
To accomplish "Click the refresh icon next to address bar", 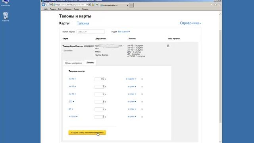I will click(x=97, y=5).
